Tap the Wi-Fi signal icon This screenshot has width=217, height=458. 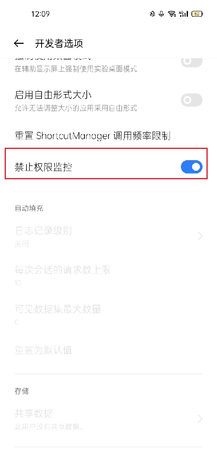[x=172, y=14]
